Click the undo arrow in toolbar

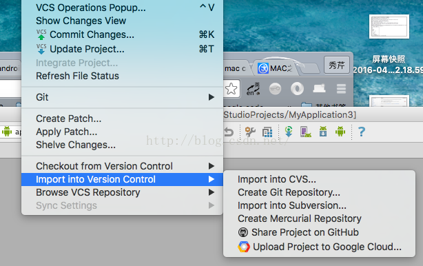tap(229, 132)
